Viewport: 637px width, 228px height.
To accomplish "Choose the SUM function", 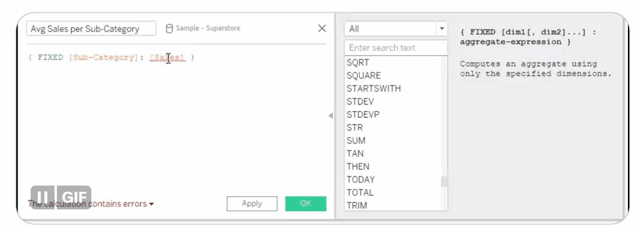I will [x=356, y=141].
